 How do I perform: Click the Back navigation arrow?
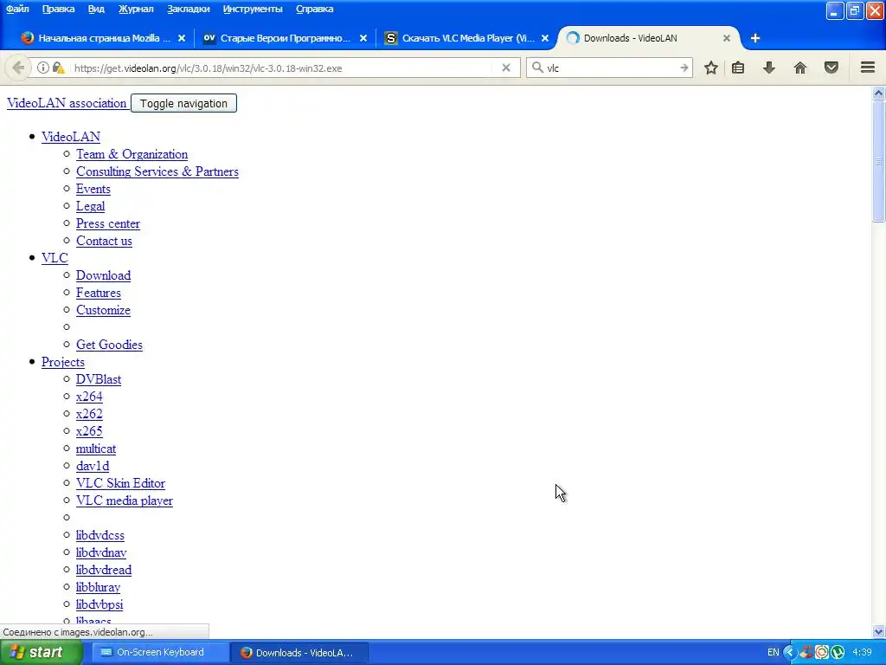[18, 68]
